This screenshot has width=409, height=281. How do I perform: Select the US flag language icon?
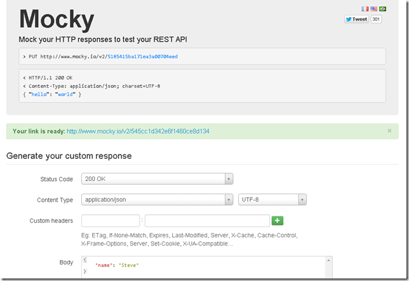tap(373, 9)
